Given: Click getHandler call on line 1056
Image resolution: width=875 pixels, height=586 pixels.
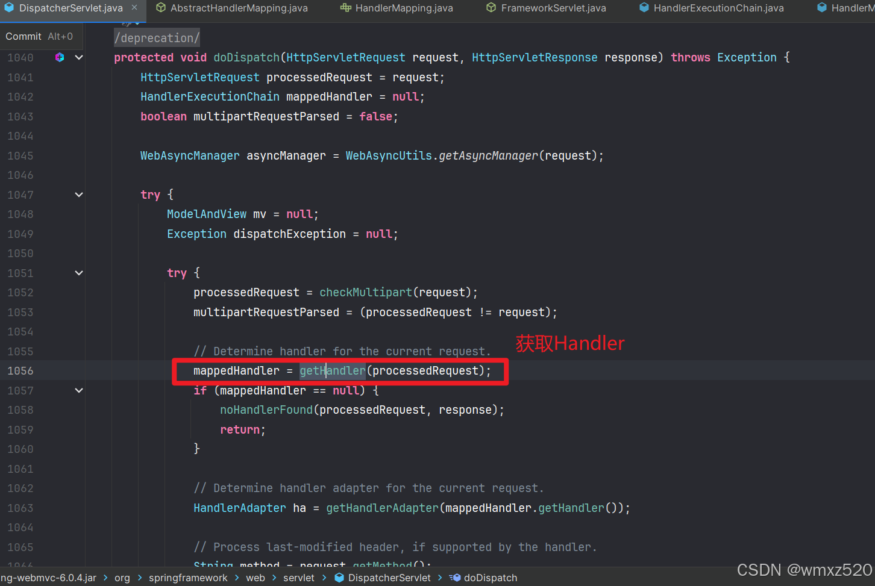Looking at the screenshot, I should pyautogui.click(x=333, y=370).
